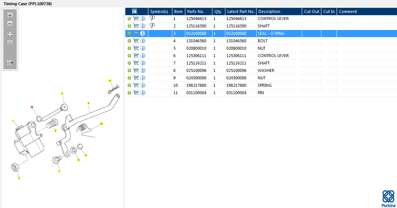This screenshot has width=397, height=208.
Task: Sort by the Qty. column header
Action: click(x=218, y=11)
